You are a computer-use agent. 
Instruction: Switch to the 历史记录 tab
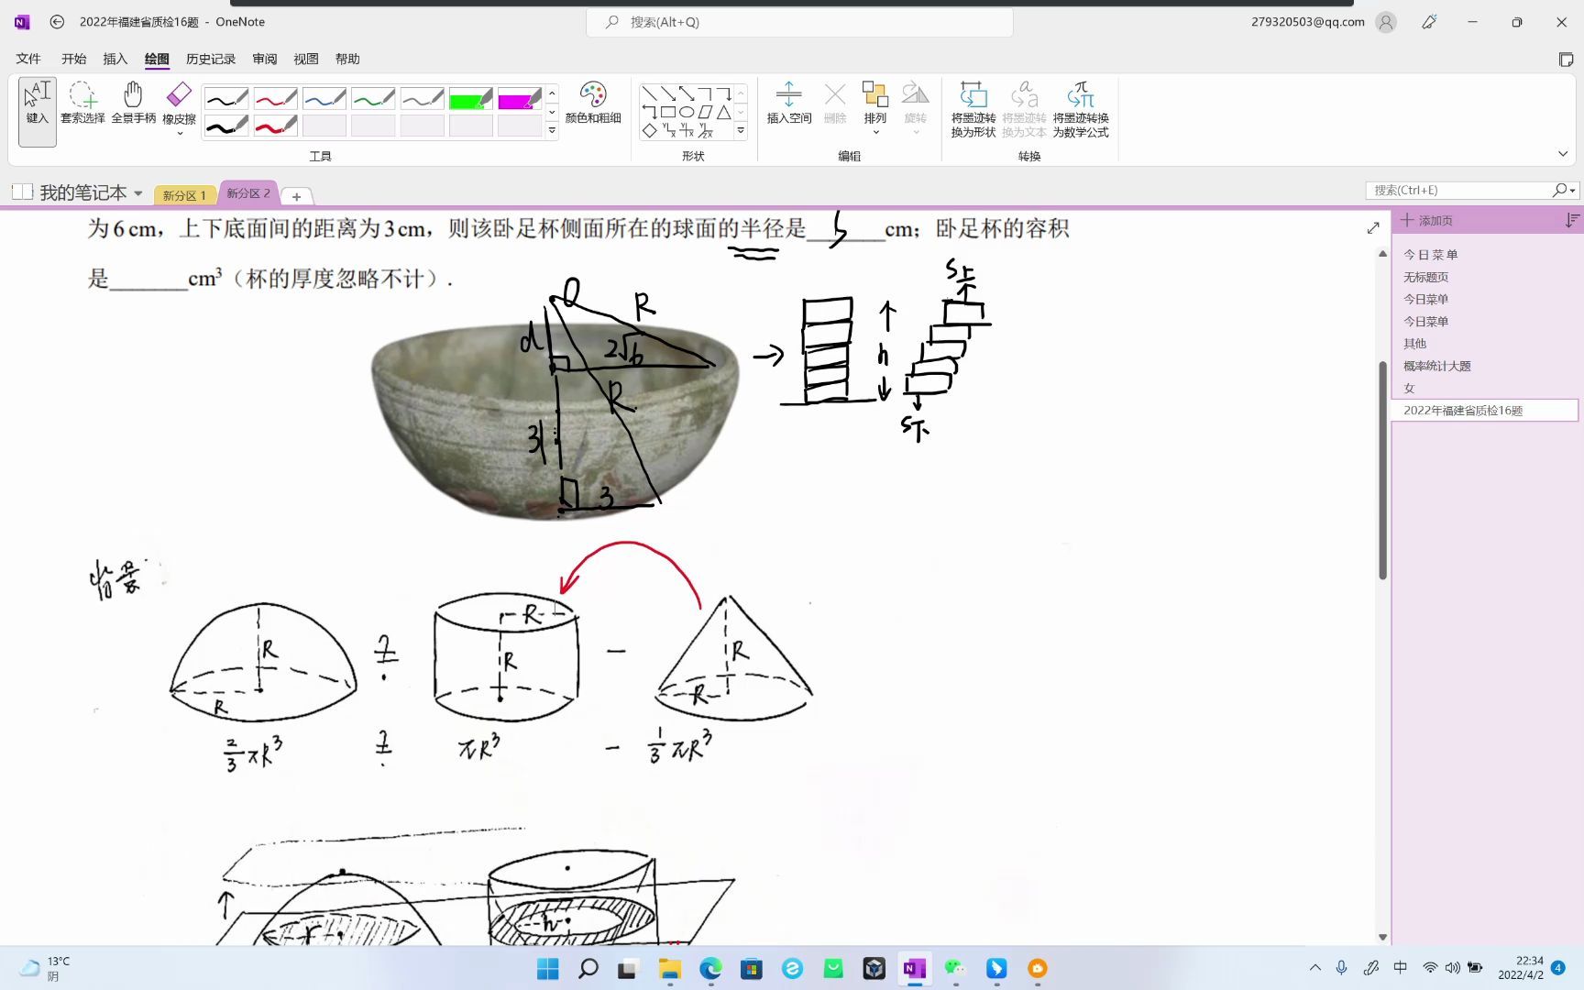[x=211, y=59]
